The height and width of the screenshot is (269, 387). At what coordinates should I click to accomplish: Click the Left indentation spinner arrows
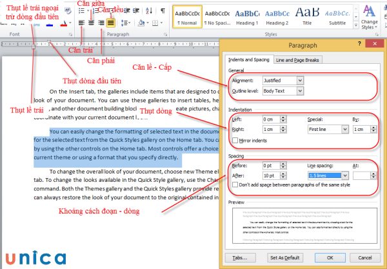283,119
